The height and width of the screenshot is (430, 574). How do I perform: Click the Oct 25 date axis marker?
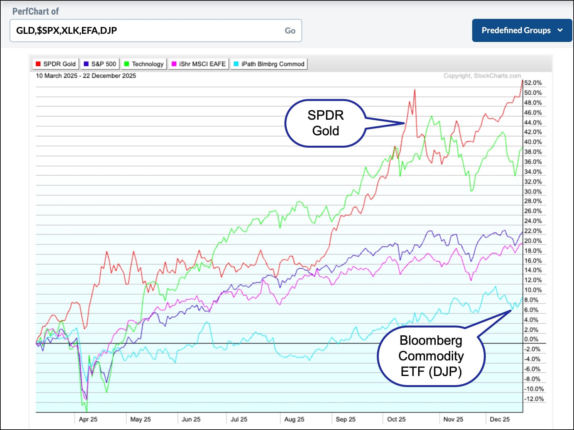(396, 419)
